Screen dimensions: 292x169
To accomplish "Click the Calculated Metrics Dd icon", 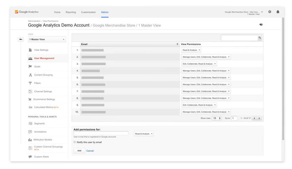I will (30, 107).
